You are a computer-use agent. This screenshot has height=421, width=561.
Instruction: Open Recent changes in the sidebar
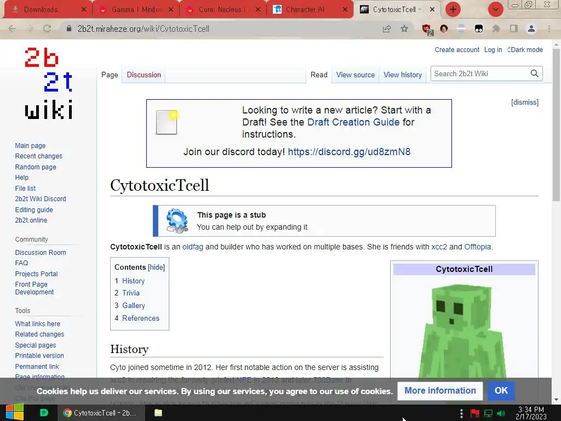39,156
